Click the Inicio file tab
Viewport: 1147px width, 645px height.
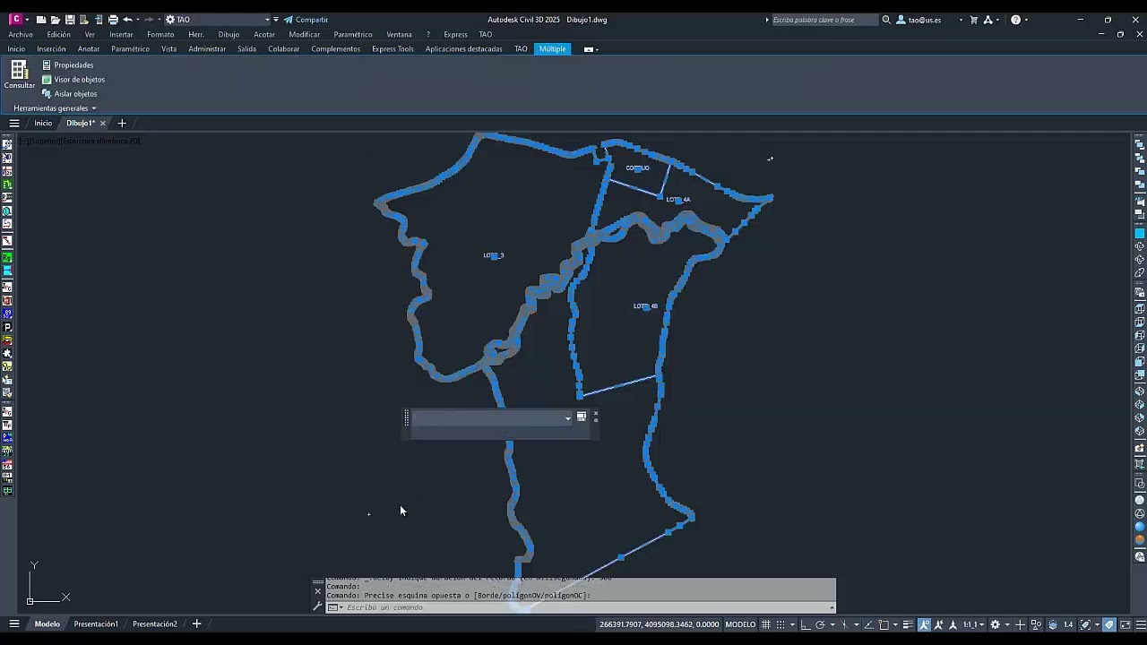(x=43, y=124)
